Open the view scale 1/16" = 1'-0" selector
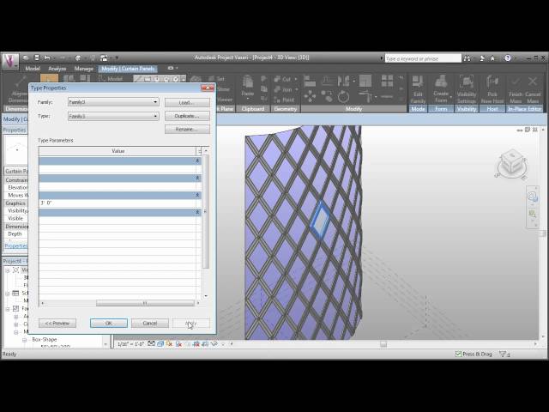 pos(131,344)
